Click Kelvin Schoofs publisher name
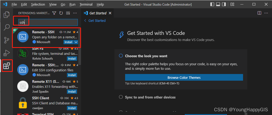 click(43, 58)
